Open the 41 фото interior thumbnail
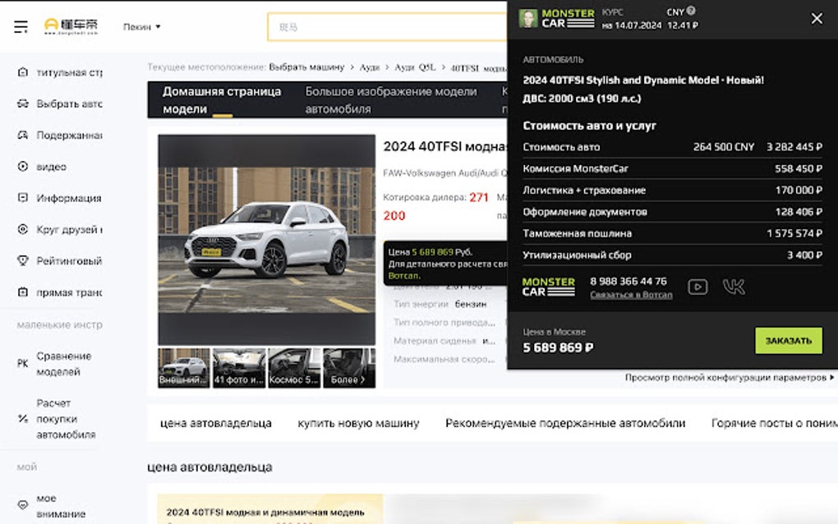The width and height of the screenshot is (838, 524). tap(239, 368)
